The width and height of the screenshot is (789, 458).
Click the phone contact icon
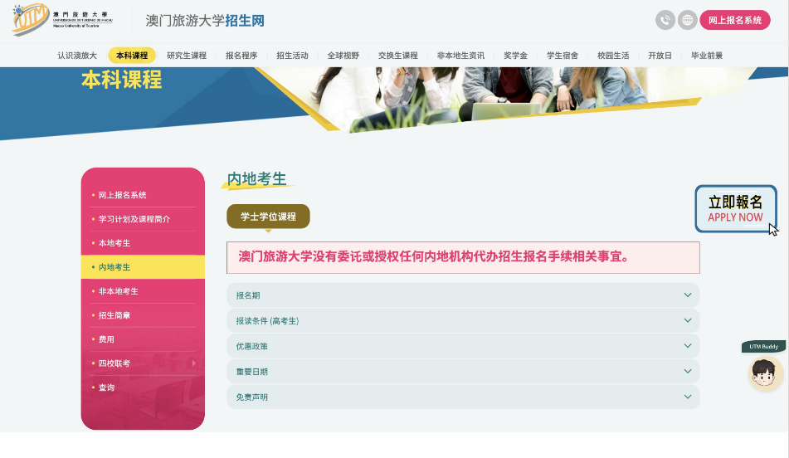665,20
